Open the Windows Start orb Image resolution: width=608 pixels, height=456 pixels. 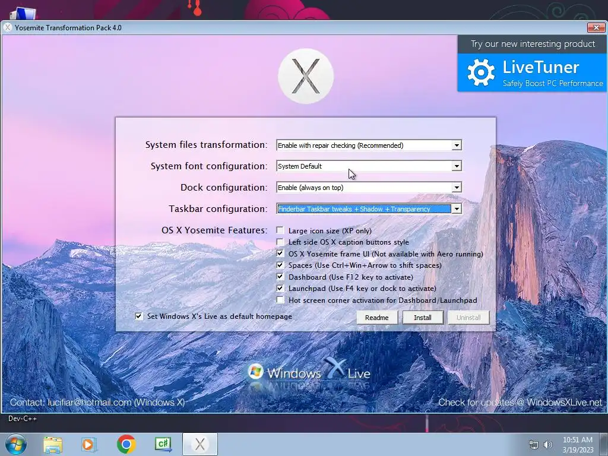click(16, 444)
